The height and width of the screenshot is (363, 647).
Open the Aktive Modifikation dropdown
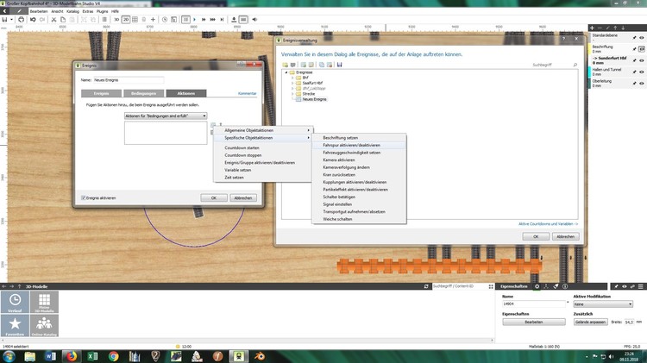[603, 304]
